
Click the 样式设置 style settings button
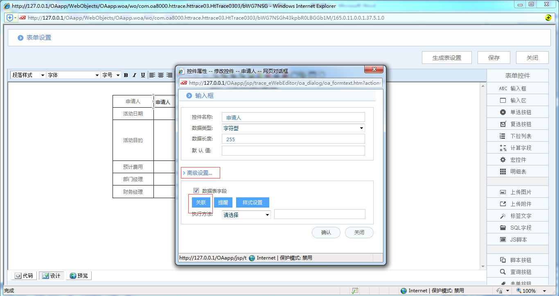[252, 203]
